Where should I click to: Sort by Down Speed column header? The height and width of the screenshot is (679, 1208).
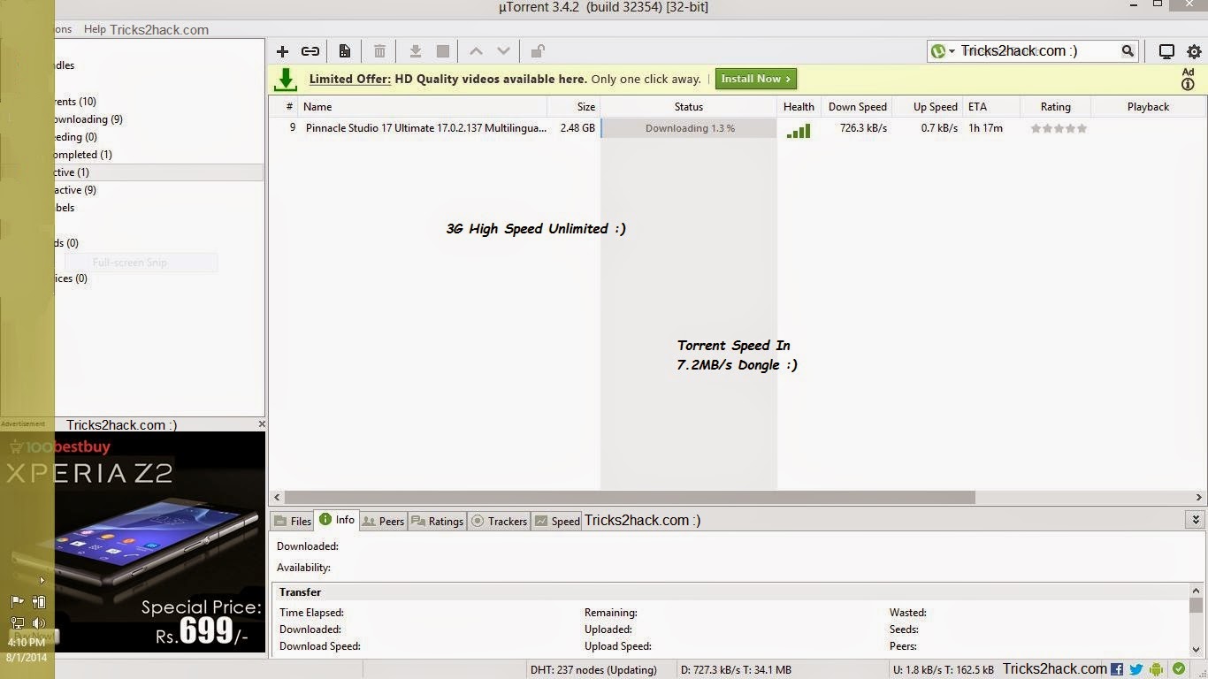pos(855,107)
